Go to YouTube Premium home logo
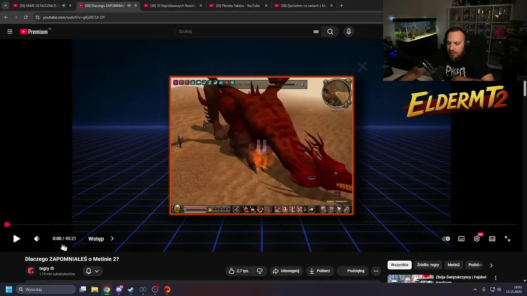Viewport: 527px width, 296px height. pyautogui.click(x=35, y=32)
